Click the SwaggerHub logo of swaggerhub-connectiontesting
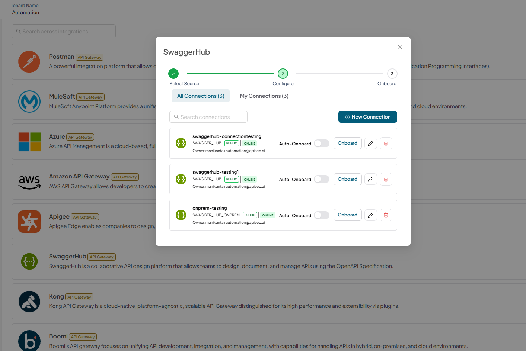Viewport: 526px width, 351px height. click(181, 143)
